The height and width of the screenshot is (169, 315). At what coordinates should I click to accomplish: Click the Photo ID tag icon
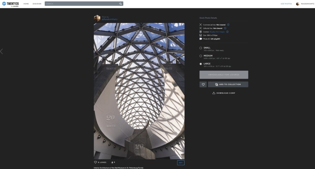click(x=201, y=39)
